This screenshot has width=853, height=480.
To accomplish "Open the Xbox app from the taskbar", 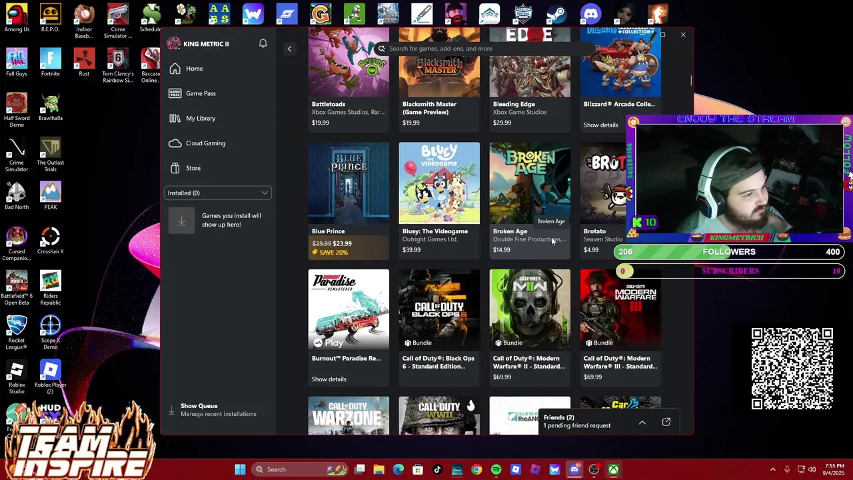I will point(613,469).
